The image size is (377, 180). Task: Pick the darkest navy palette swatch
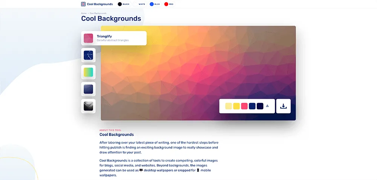pos(260,106)
